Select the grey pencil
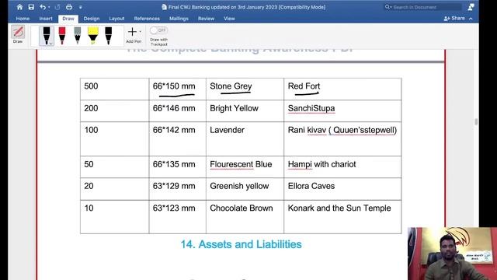The image size is (497, 280). [x=78, y=36]
